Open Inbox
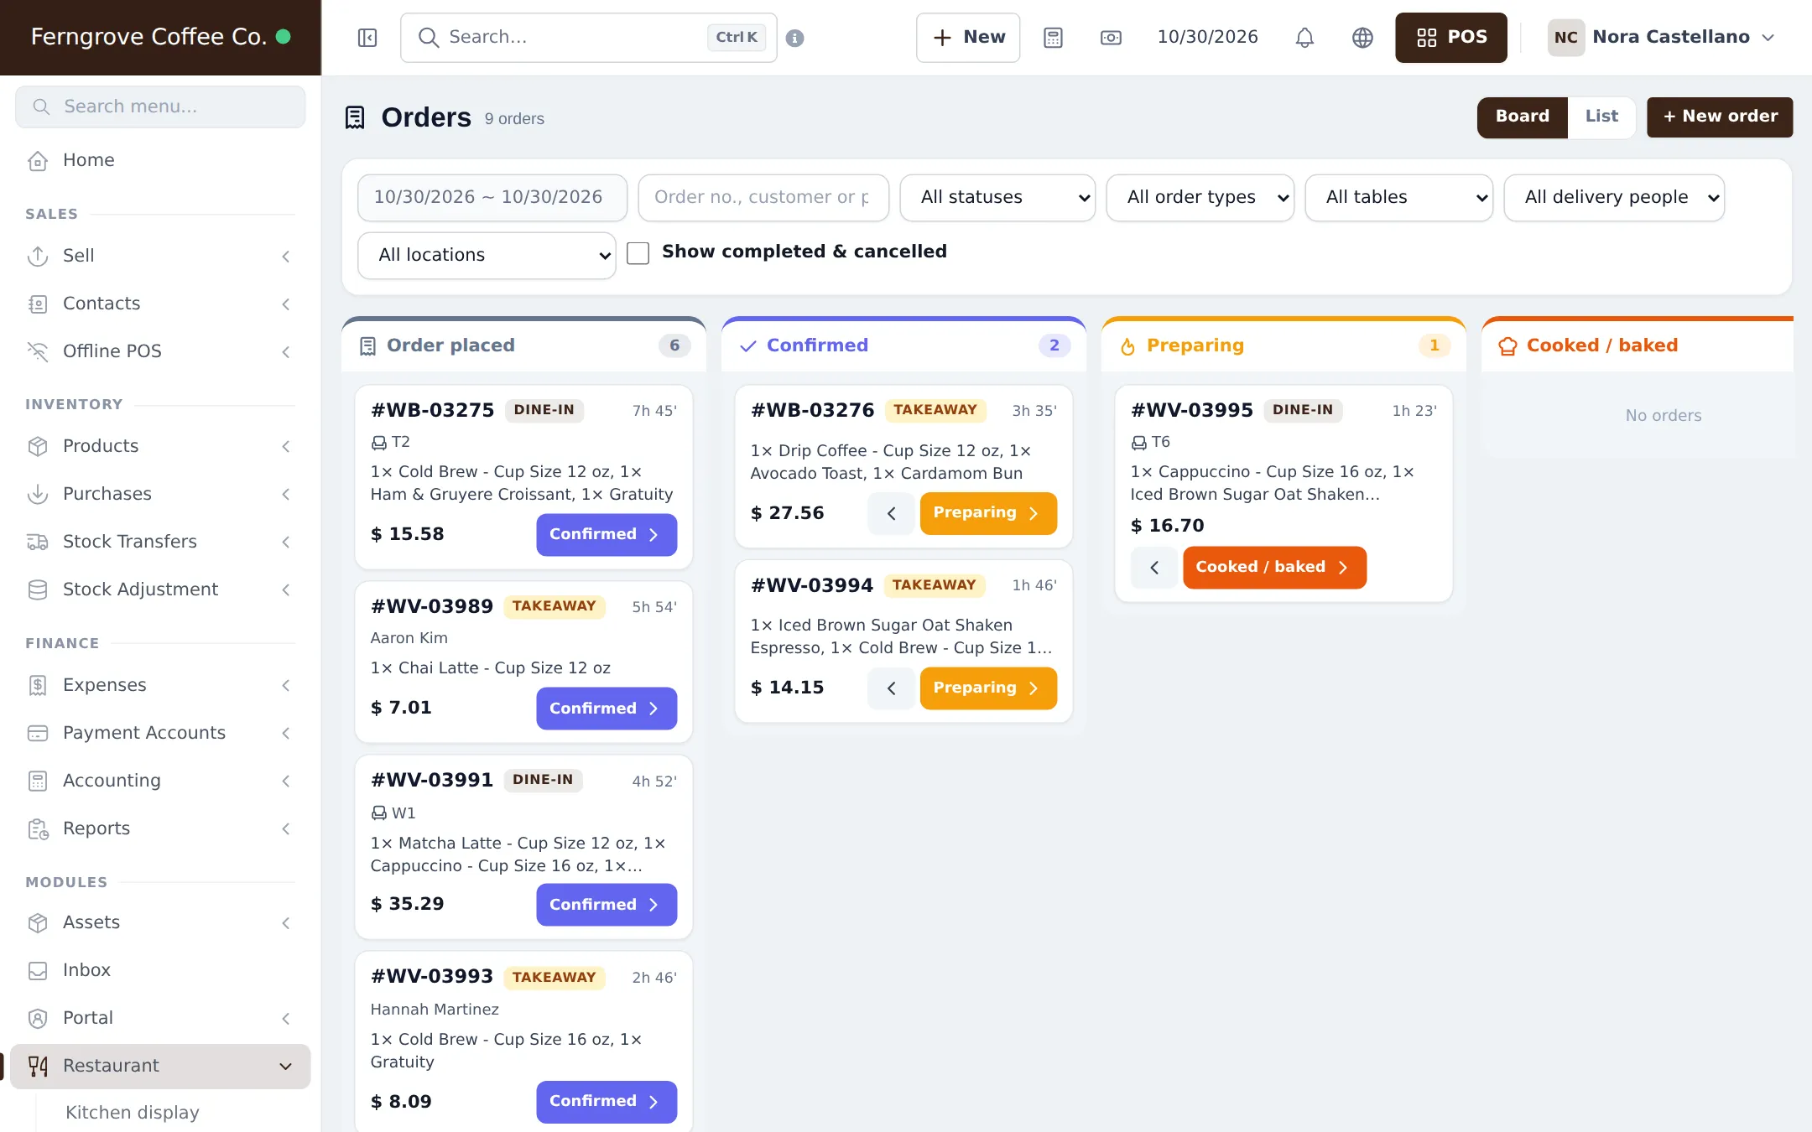Screen dimensions: 1812x1132 (160, 970)
